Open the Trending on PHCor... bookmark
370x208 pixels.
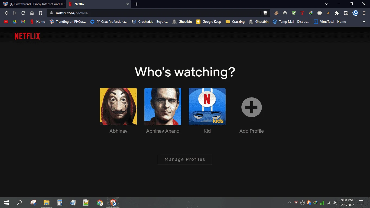[68, 22]
